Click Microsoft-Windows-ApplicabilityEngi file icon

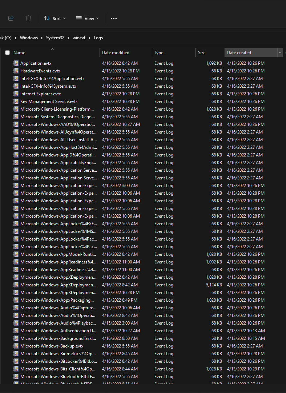click(x=16, y=163)
